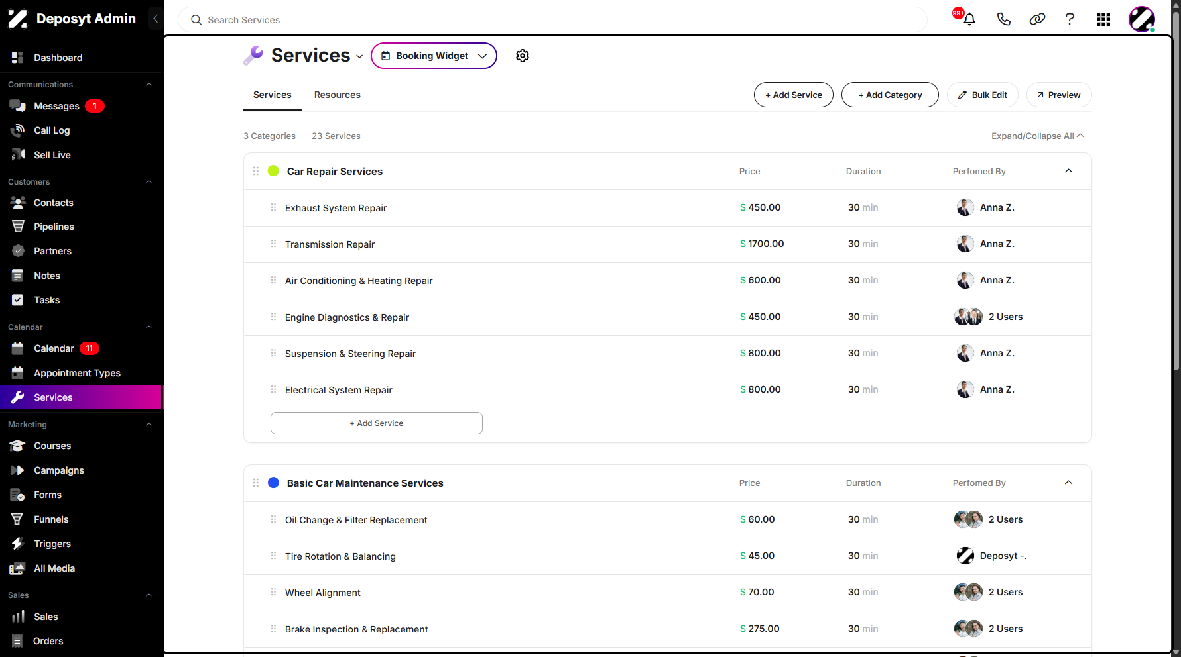
Task: Collapse Car Repair Services category
Action: click(x=1068, y=171)
